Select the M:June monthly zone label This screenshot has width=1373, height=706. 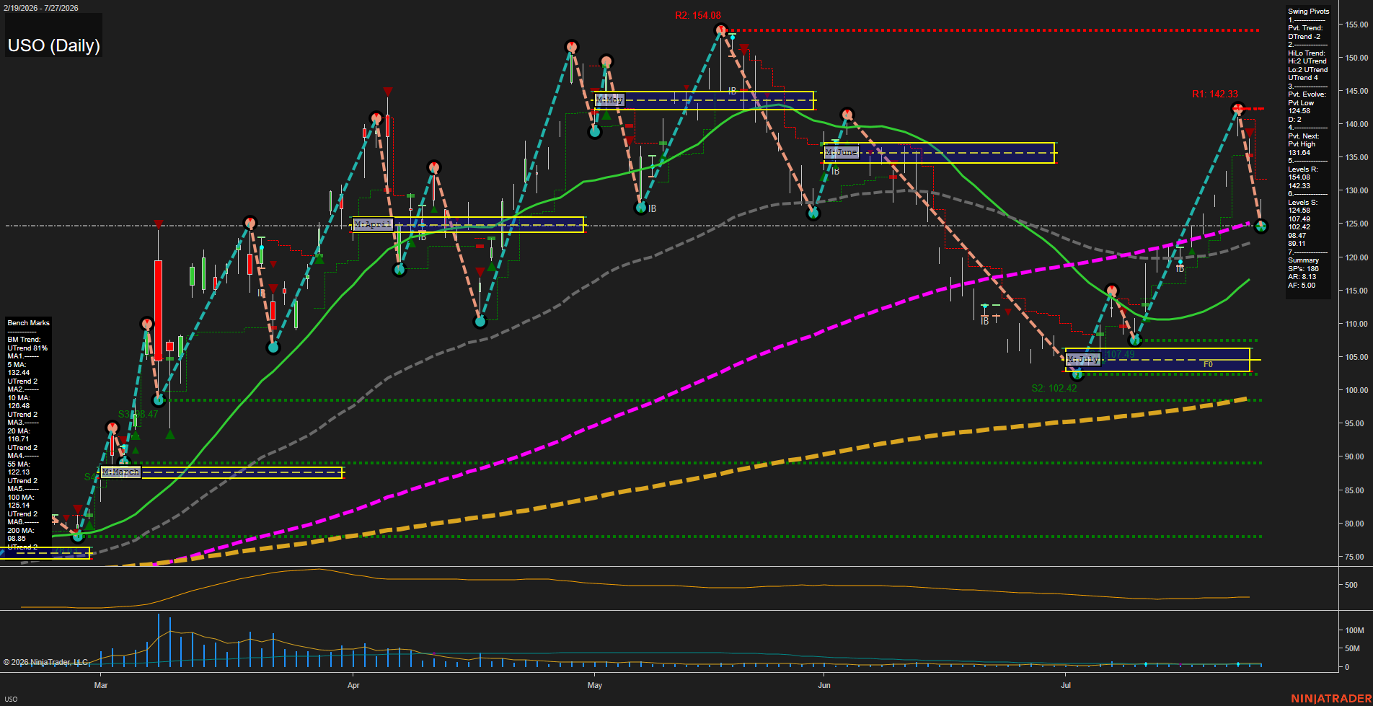(x=842, y=152)
